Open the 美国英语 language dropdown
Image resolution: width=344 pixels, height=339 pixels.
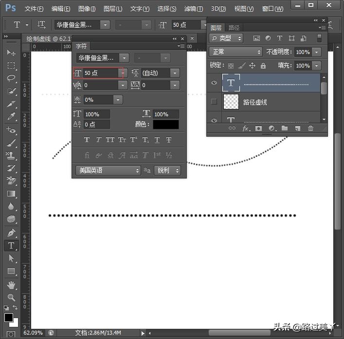pyautogui.click(x=108, y=171)
